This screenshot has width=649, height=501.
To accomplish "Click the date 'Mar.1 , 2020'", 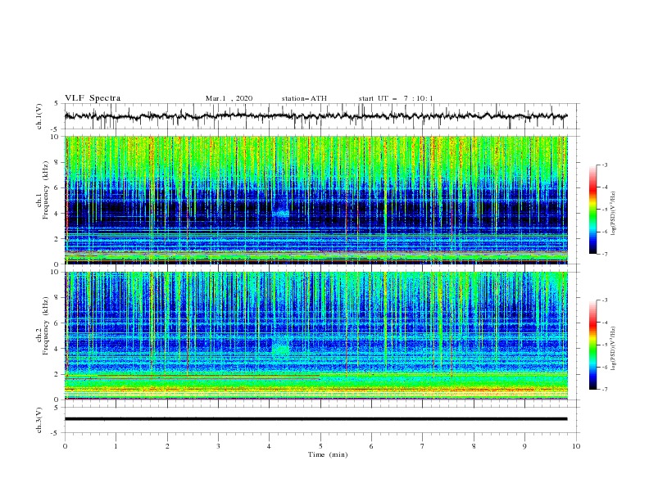I will [229, 98].
